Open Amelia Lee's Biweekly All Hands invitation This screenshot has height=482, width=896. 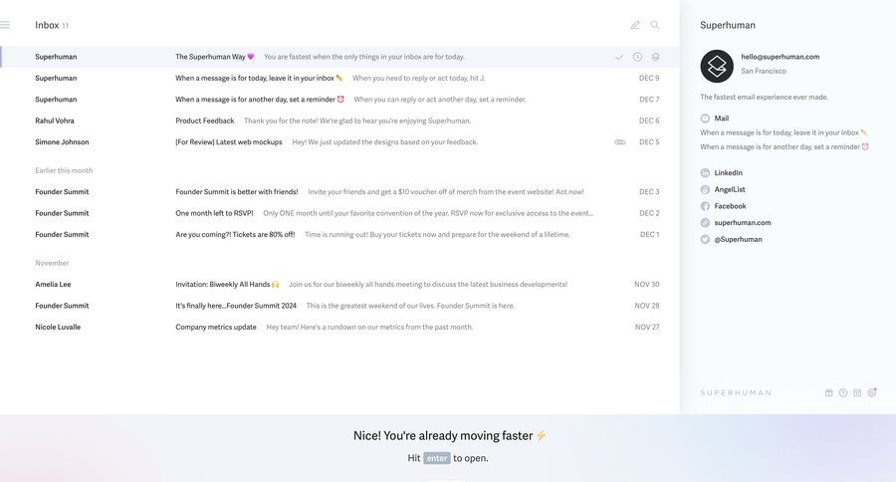340,284
